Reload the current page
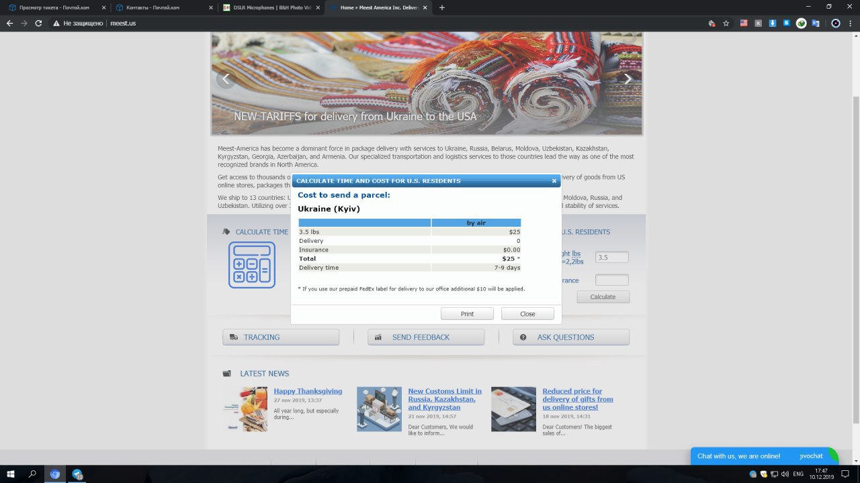Image resolution: width=860 pixels, height=483 pixels. [39, 23]
